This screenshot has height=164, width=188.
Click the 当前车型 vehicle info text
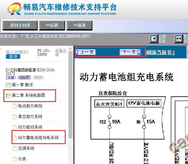tap(45, 36)
